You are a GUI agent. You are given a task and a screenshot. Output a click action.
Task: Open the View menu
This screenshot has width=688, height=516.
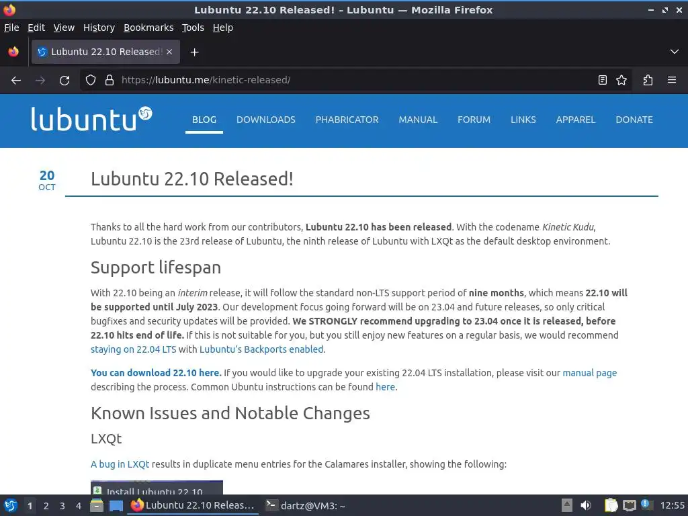64,28
